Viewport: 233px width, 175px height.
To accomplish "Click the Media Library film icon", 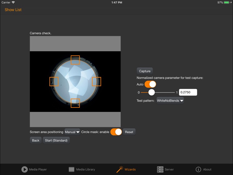I will (71, 169).
